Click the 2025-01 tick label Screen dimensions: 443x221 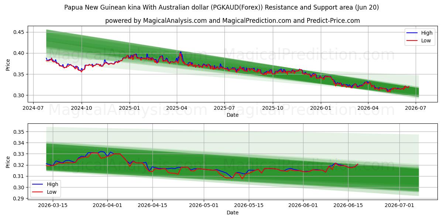[130, 108]
